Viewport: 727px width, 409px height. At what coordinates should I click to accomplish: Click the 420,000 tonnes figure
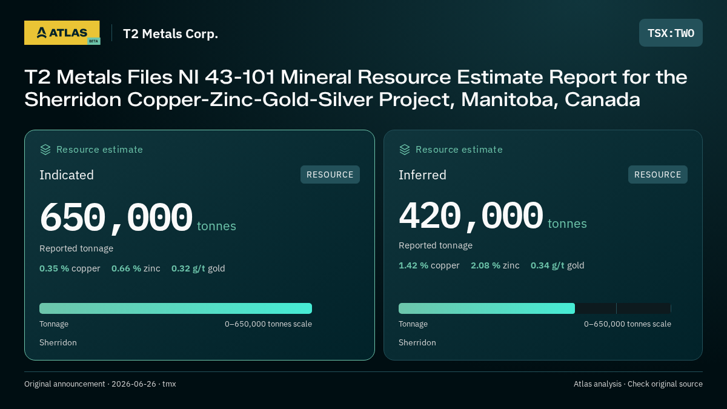(493, 216)
